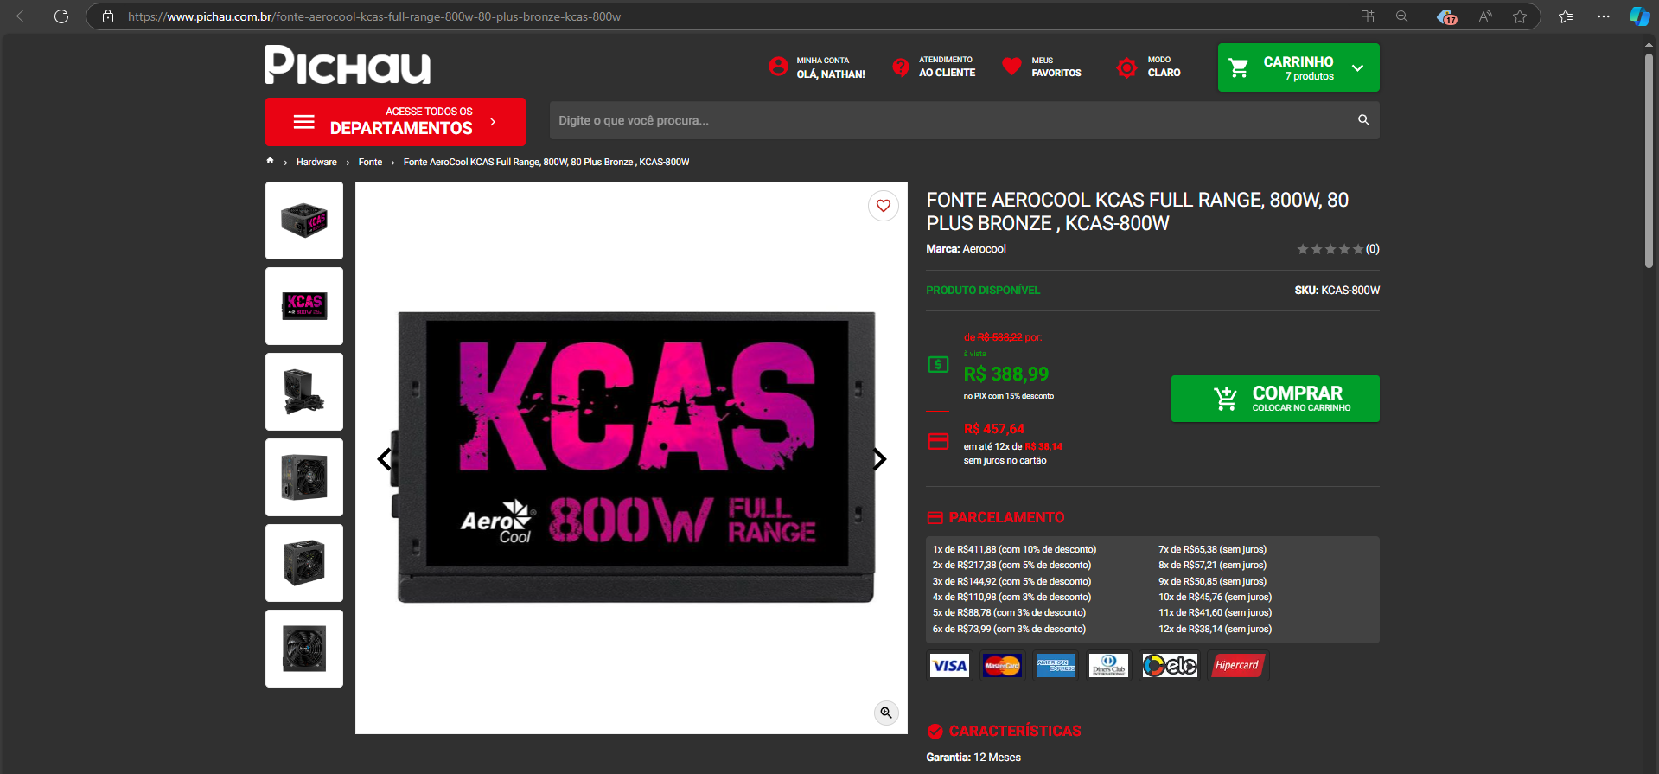Open the Copilot sidebar icon
1659x774 pixels.
click(1639, 16)
